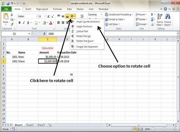Open the Calibri font name dropdown
Screen dimensions: 180x132
coord(37,16)
